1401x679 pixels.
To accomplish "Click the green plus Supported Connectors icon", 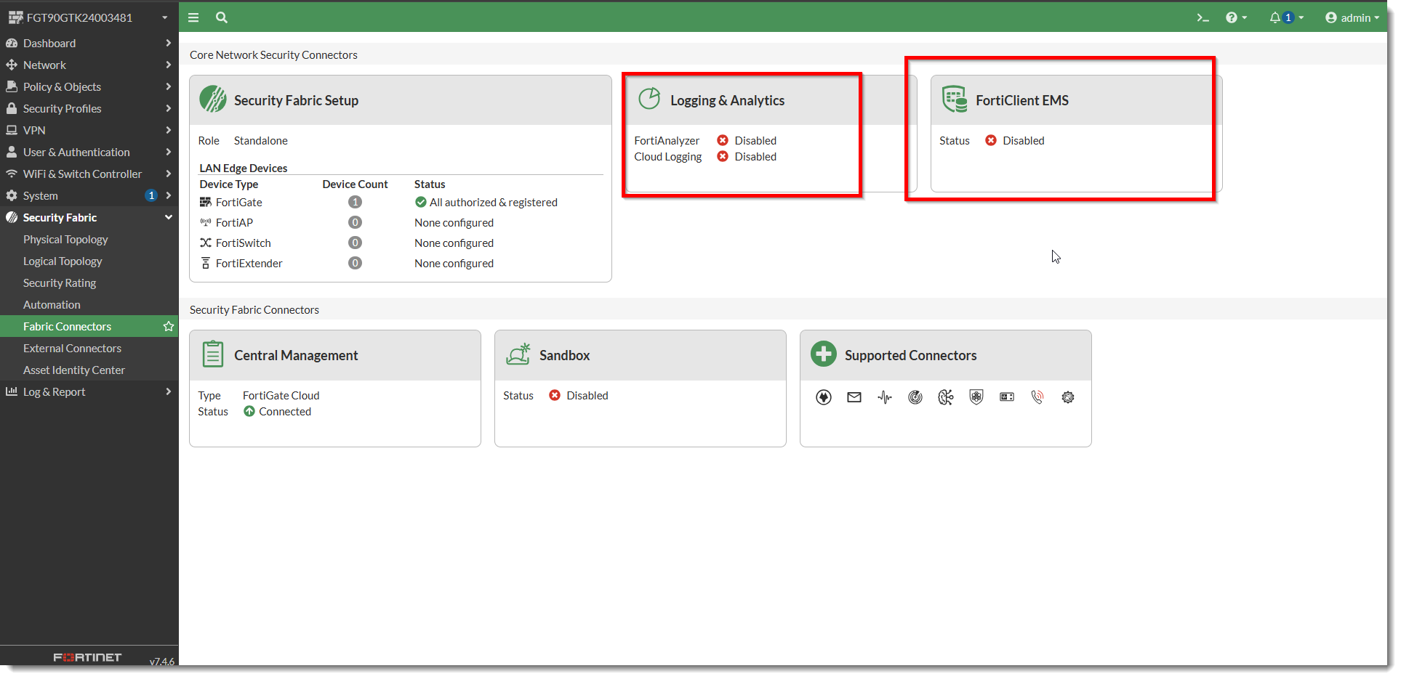I will 822,354.
